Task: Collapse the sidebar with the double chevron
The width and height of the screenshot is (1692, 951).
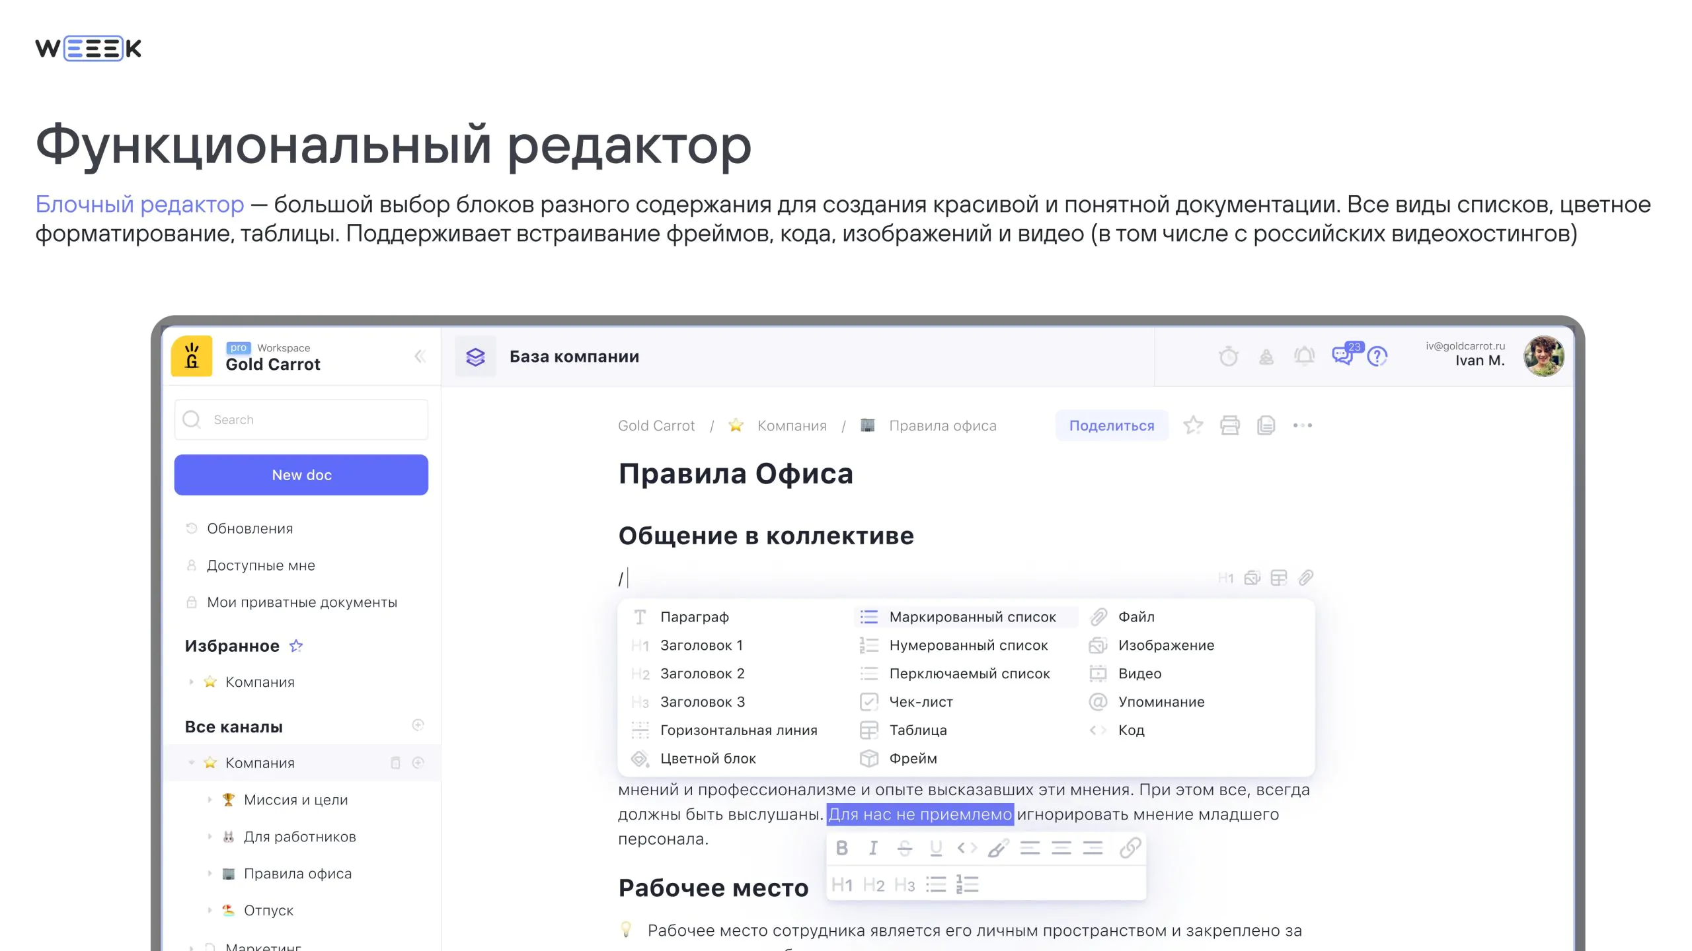Action: tap(421, 357)
